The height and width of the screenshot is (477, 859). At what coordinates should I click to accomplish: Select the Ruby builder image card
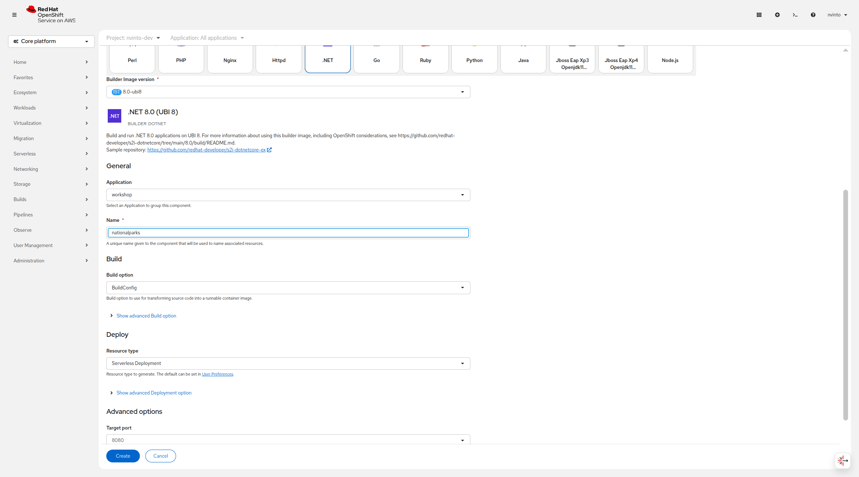click(426, 59)
